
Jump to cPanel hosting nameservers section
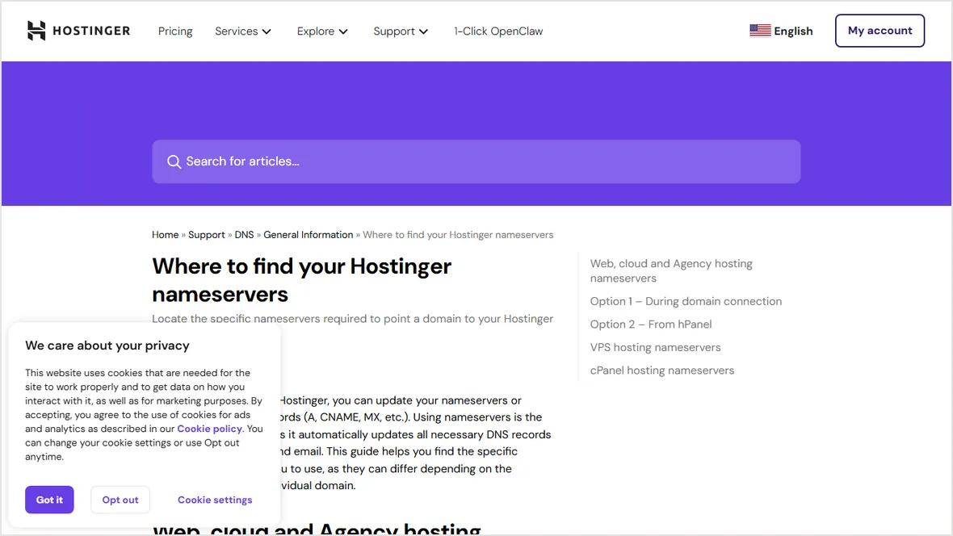[662, 371]
